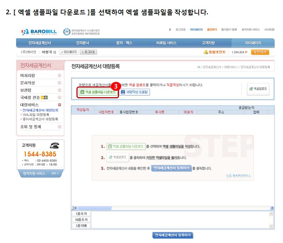Select XML파일 대량등록 in sidebar
Viewport: 283px width, 243px height.
pos(36,115)
